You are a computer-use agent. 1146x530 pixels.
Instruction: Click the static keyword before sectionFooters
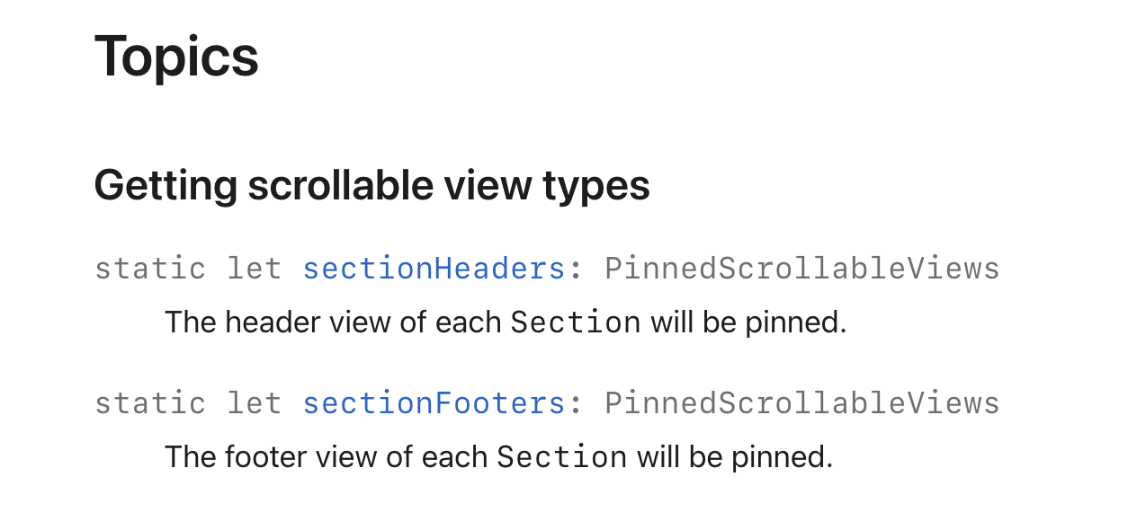tap(150, 403)
